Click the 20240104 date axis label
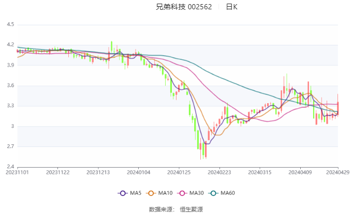This screenshot has width=352, height=213. point(139,172)
